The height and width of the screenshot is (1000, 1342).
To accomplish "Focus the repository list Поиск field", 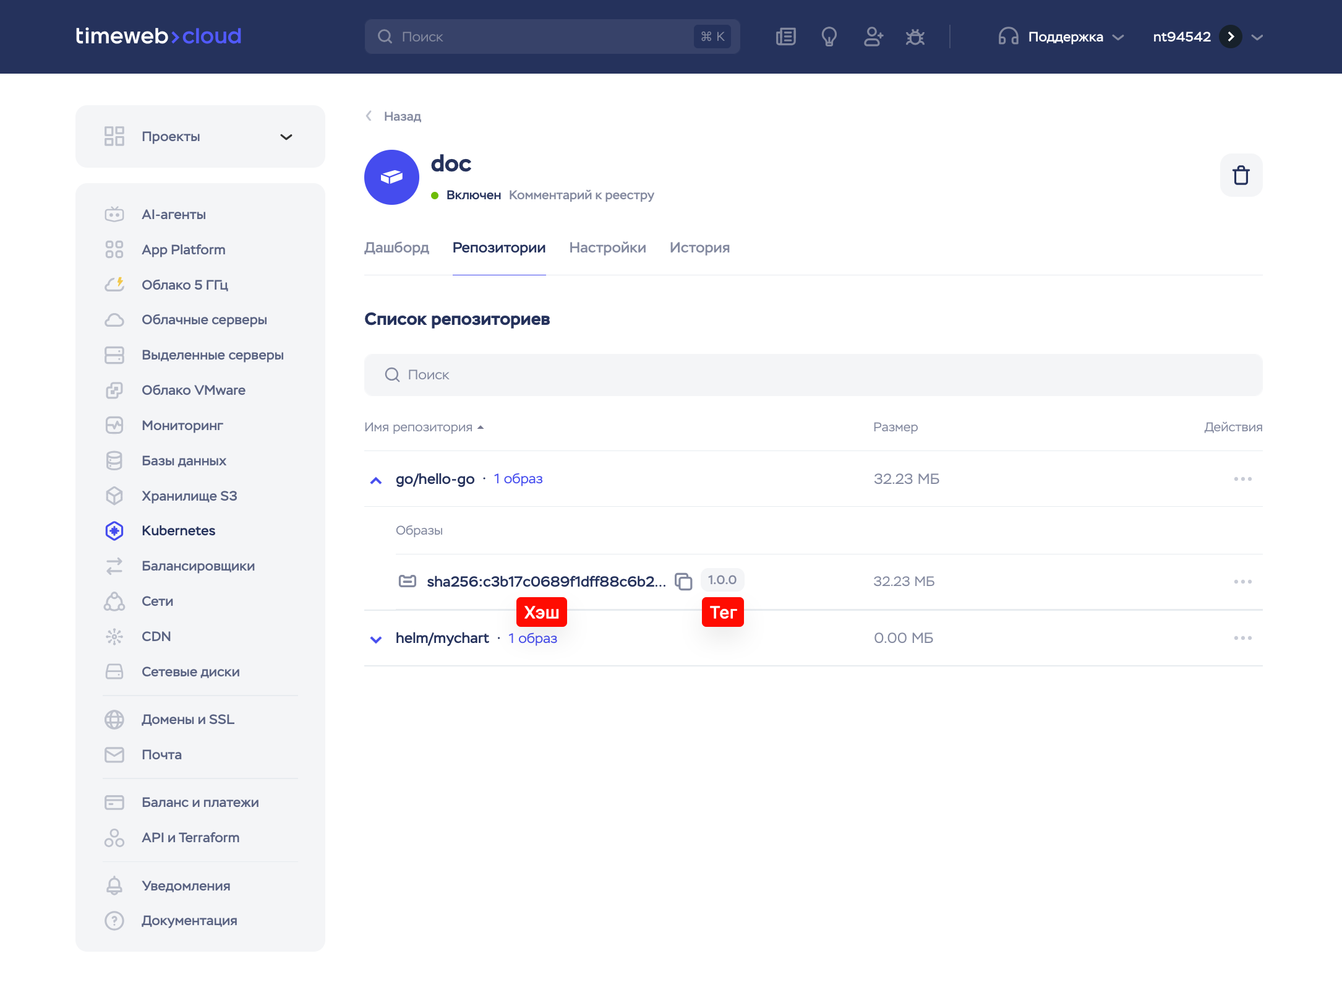I will (x=813, y=375).
